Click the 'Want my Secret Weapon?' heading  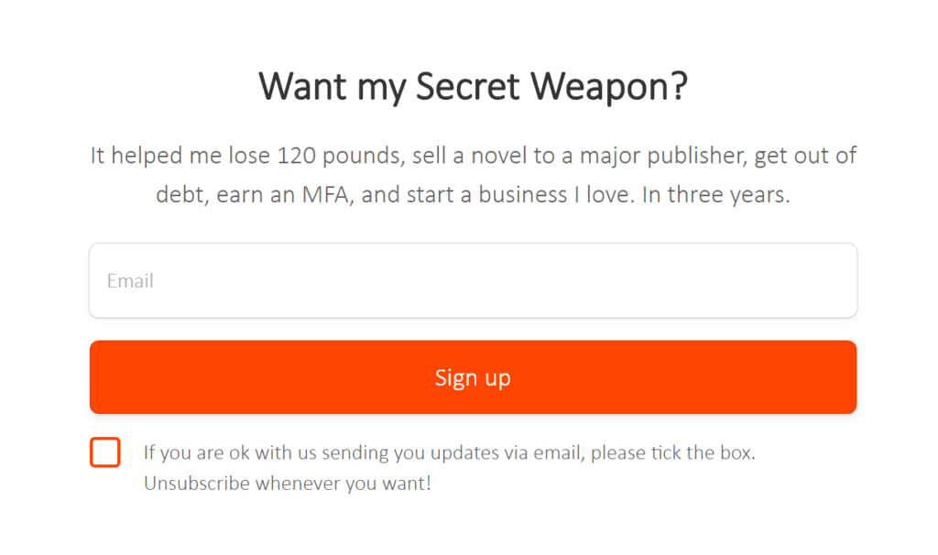[474, 86]
